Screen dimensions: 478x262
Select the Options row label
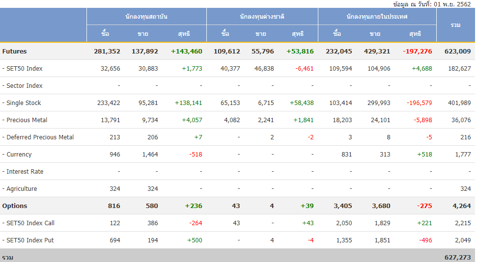15,206
